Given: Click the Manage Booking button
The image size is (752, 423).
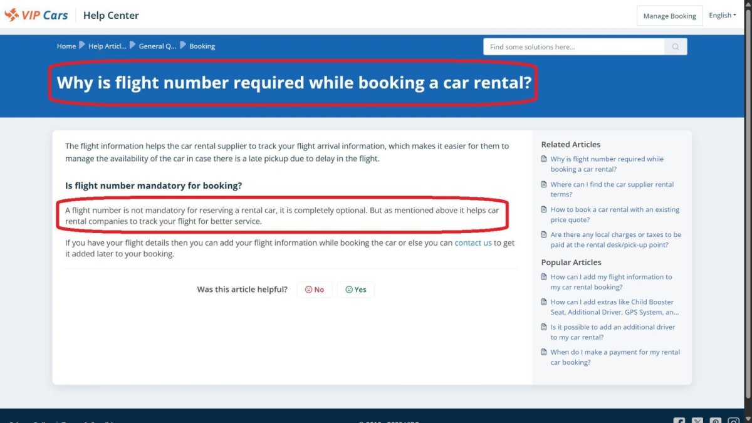Looking at the screenshot, I should click(669, 16).
